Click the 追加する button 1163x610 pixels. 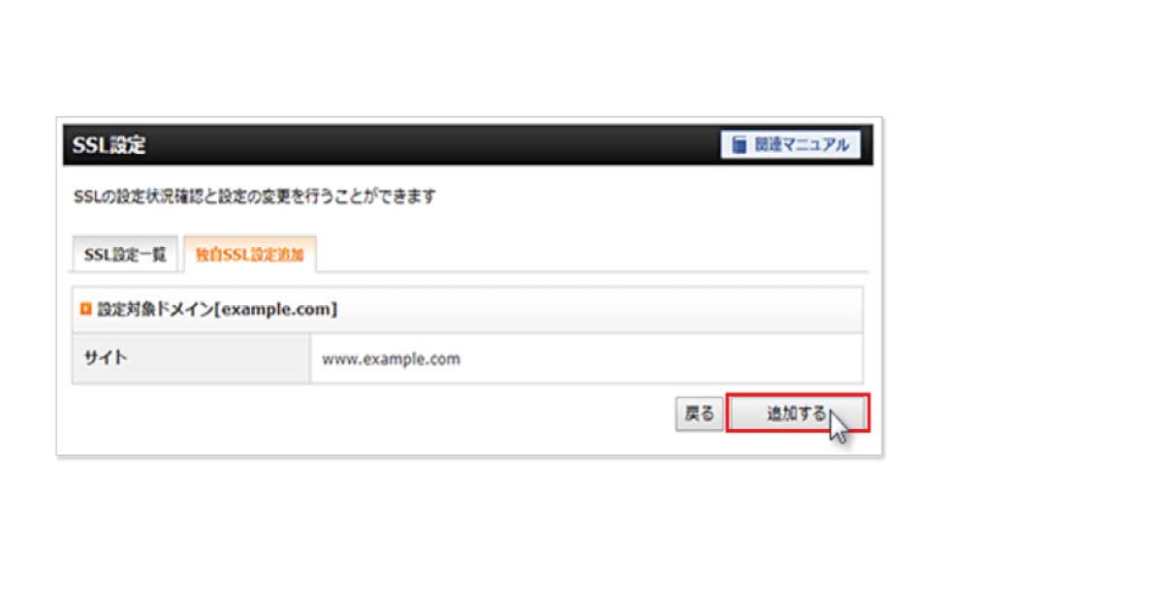point(798,413)
